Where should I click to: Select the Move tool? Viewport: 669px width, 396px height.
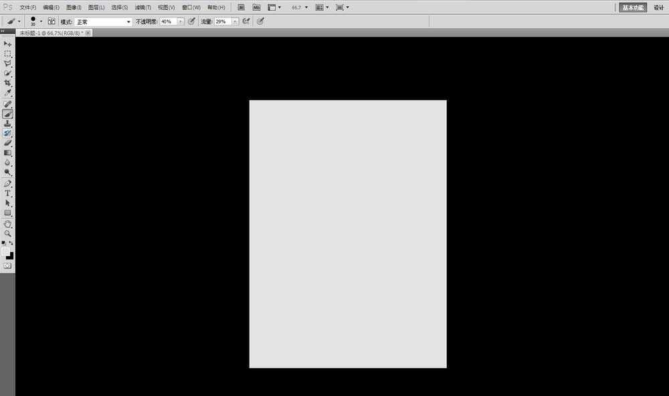8,43
